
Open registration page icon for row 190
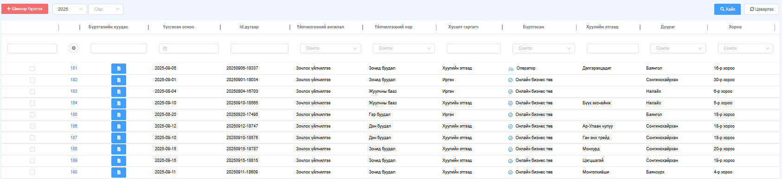tap(119, 173)
